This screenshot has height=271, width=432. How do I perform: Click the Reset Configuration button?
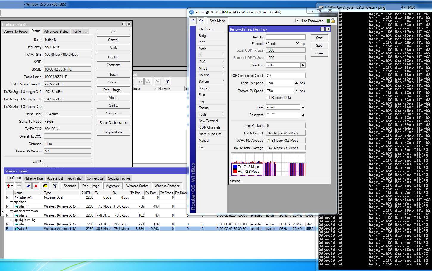(113, 122)
